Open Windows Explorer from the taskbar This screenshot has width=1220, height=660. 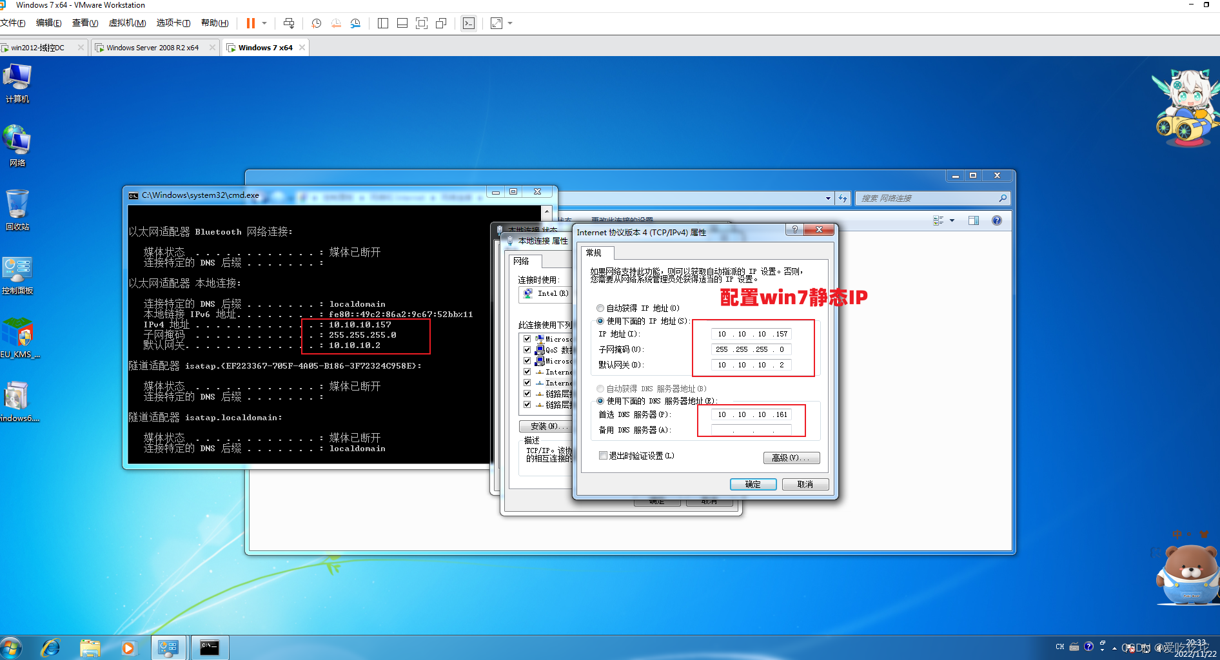click(x=90, y=647)
